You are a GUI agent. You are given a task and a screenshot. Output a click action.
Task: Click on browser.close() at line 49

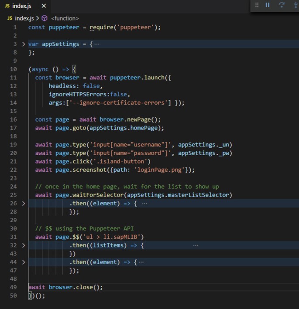coord(76,287)
